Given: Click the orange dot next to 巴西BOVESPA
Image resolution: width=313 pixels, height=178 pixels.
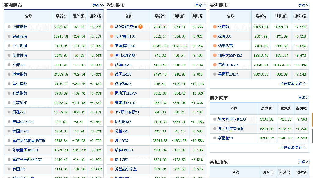Looking at the screenshot, I should (215, 65).
